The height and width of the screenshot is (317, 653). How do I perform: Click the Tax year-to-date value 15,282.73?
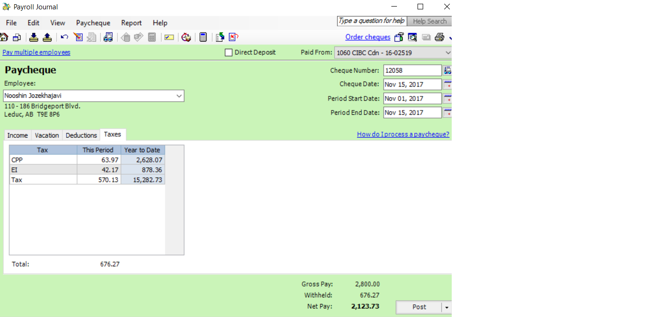pyautogui.click(x=143, y=179)
